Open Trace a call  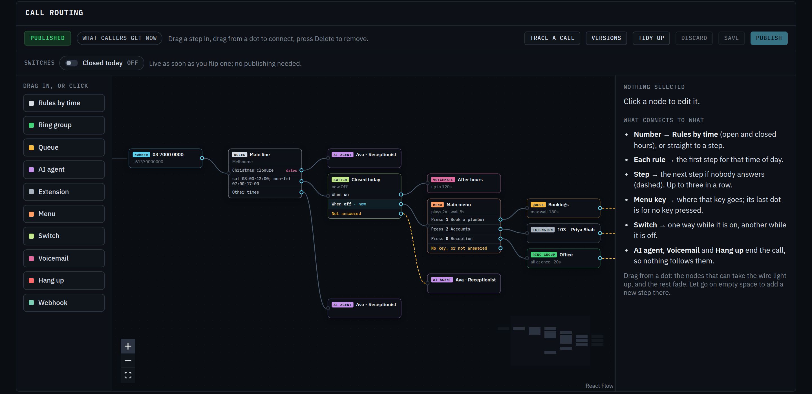click(x=552, y=38)
